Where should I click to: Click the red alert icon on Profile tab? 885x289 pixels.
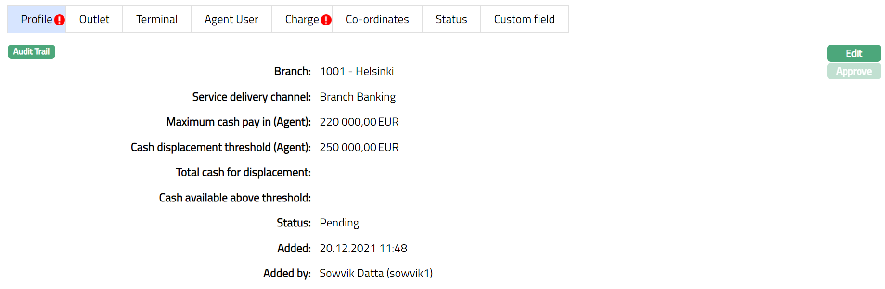click(59, 20)
